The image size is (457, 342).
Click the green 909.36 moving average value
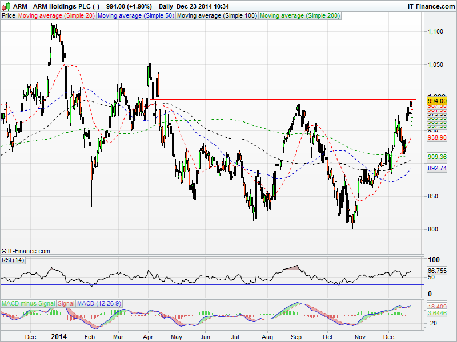[x=437, y=157]
